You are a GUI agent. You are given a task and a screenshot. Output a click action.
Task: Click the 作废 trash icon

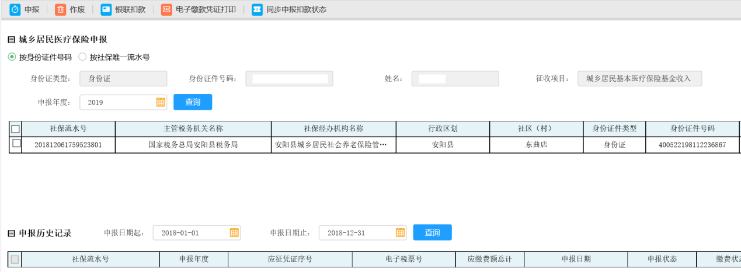(60, 9)
